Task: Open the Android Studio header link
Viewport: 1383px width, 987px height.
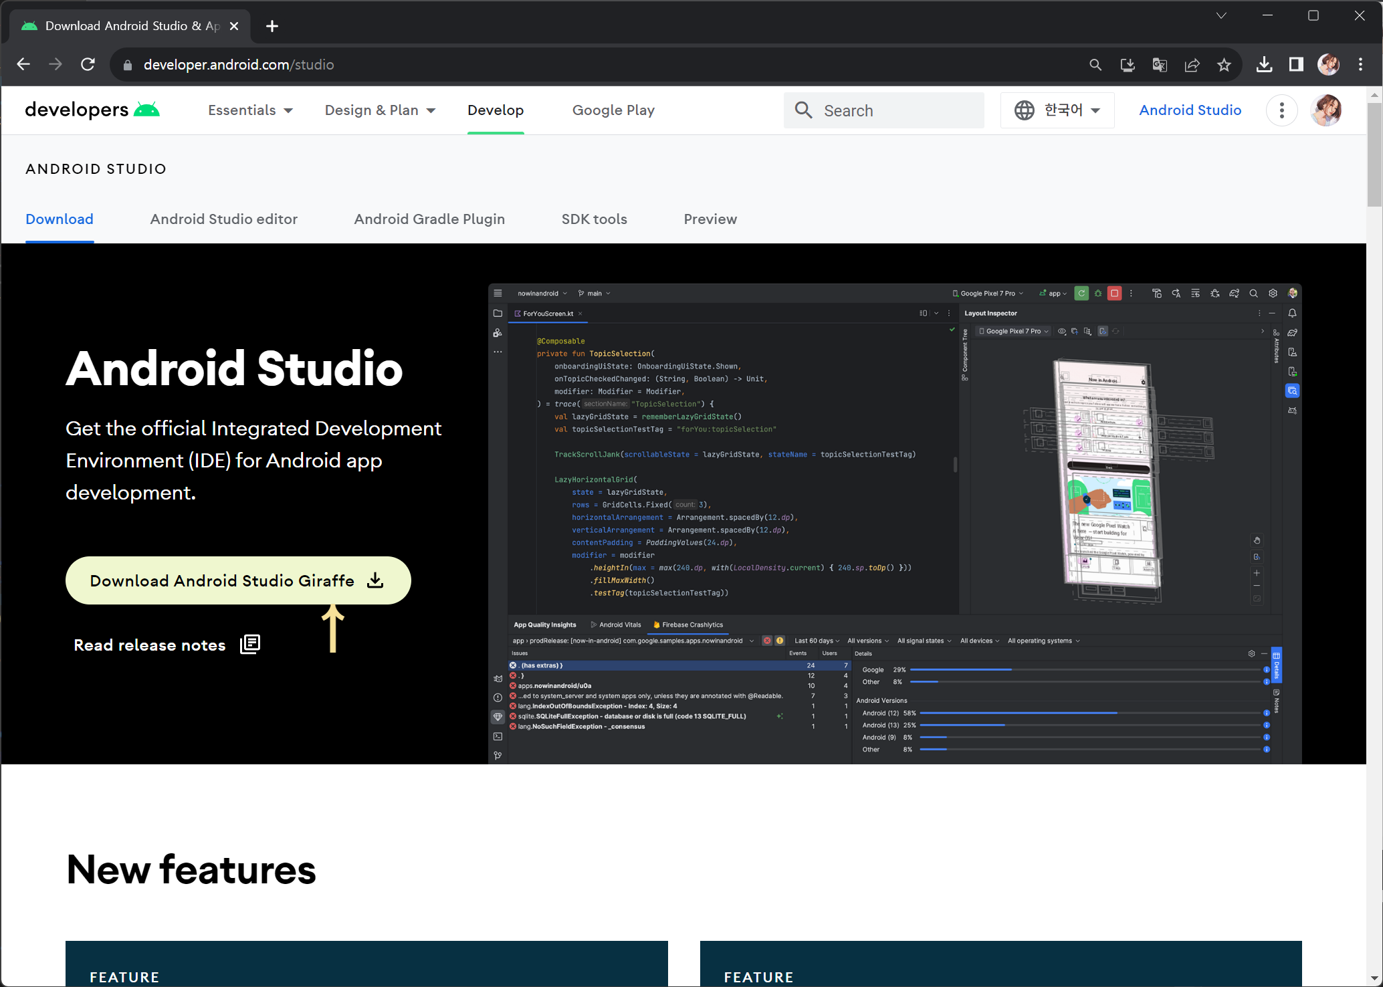Action: (1190, 110)
